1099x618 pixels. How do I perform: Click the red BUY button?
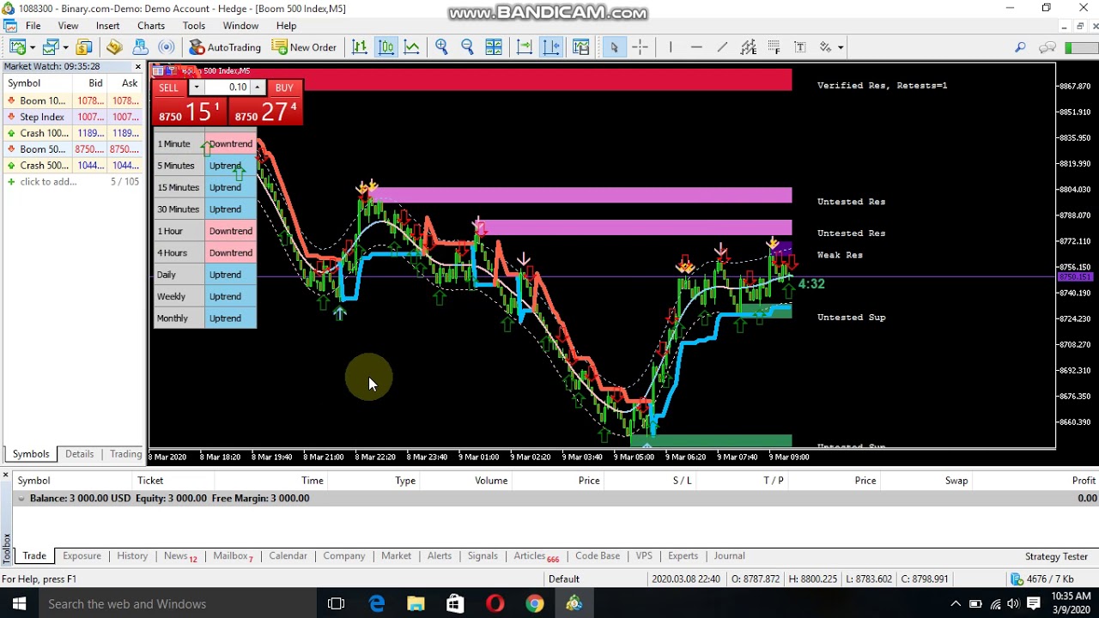pos(283,88)
